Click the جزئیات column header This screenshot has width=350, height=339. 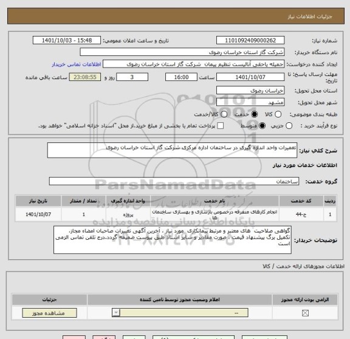coord(50,299)
